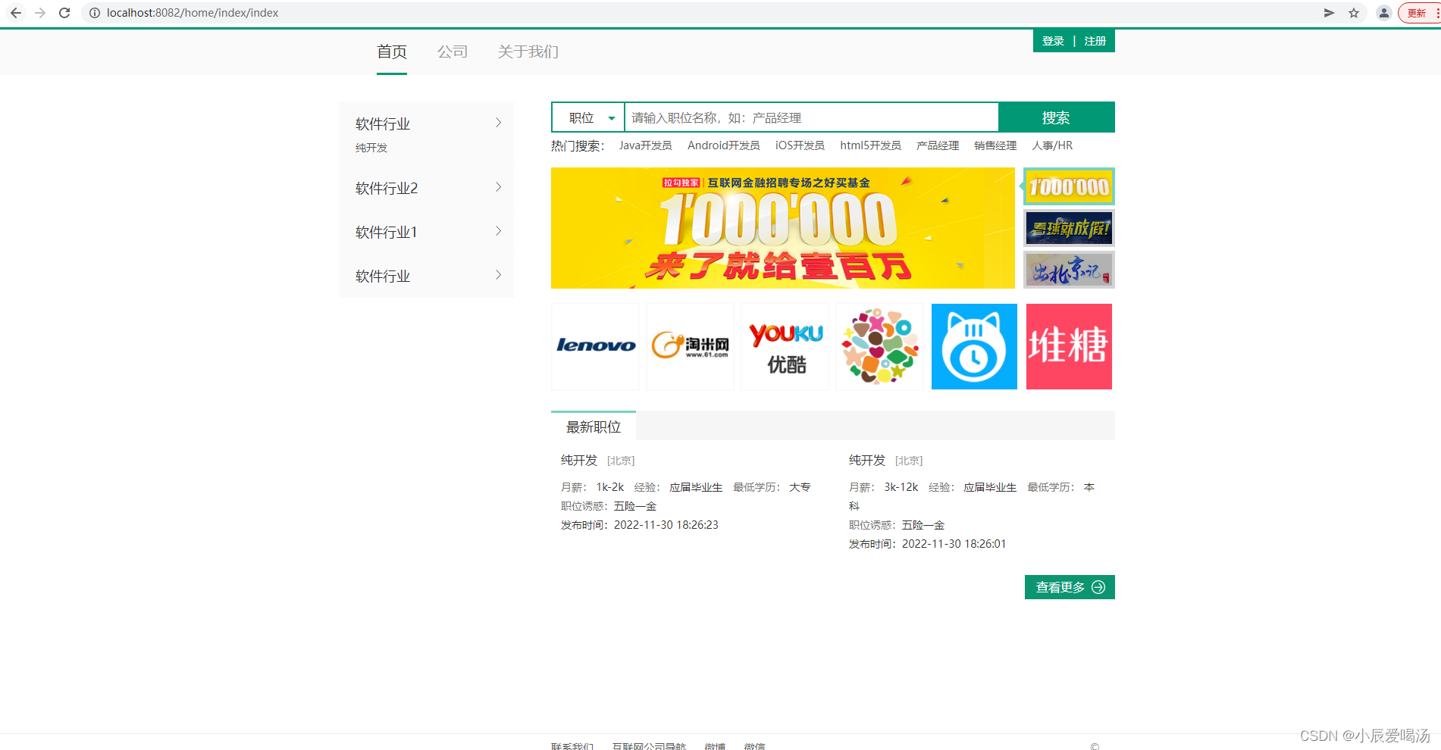The image size is (1441, 750).
Task: Click the 2022-11-30 18:26:01 publish time
Action: [954, 544]
